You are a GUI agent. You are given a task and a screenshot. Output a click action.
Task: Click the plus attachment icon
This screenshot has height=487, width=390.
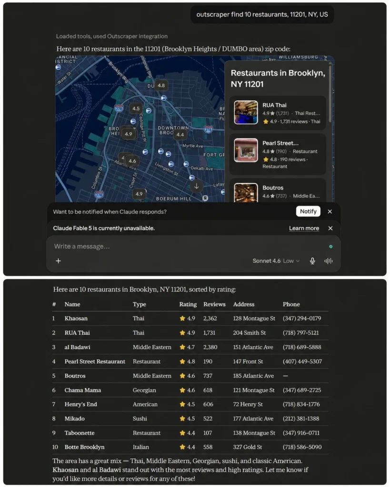(58, 261)
